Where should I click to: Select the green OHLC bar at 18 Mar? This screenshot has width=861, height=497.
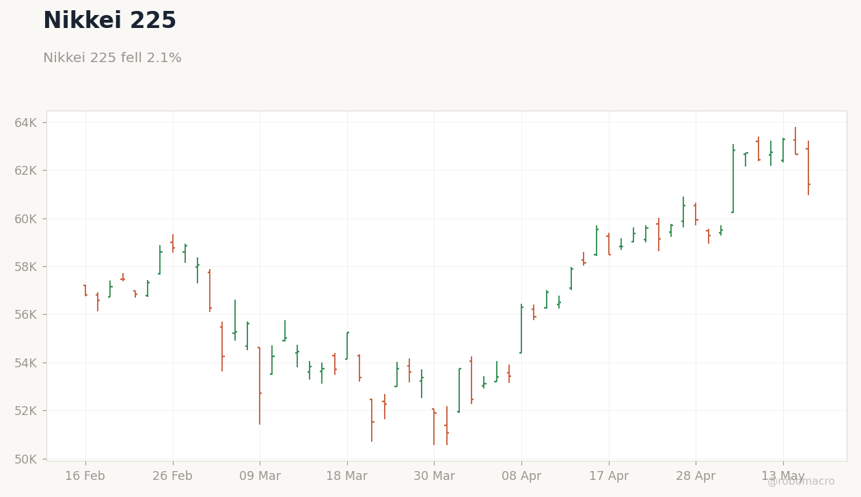coord(347,345)
